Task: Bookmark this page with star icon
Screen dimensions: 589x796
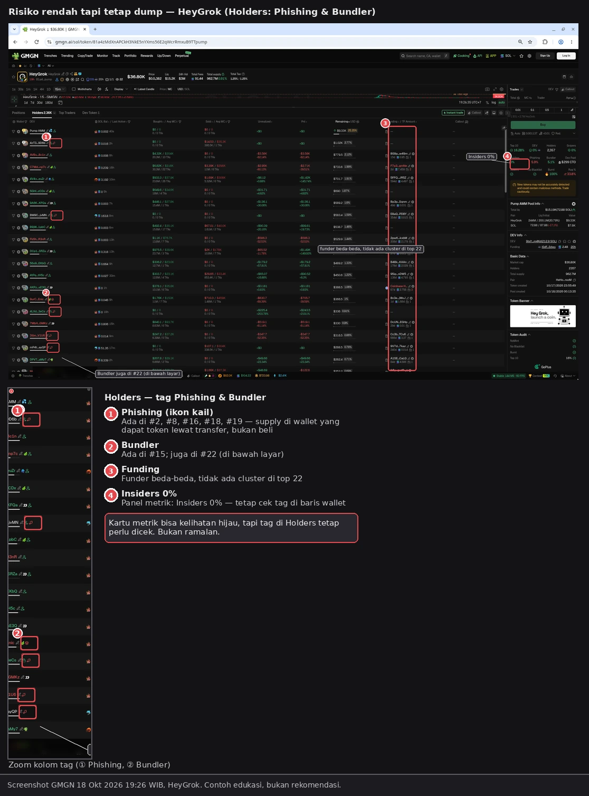Action: [x=530, y=42]
